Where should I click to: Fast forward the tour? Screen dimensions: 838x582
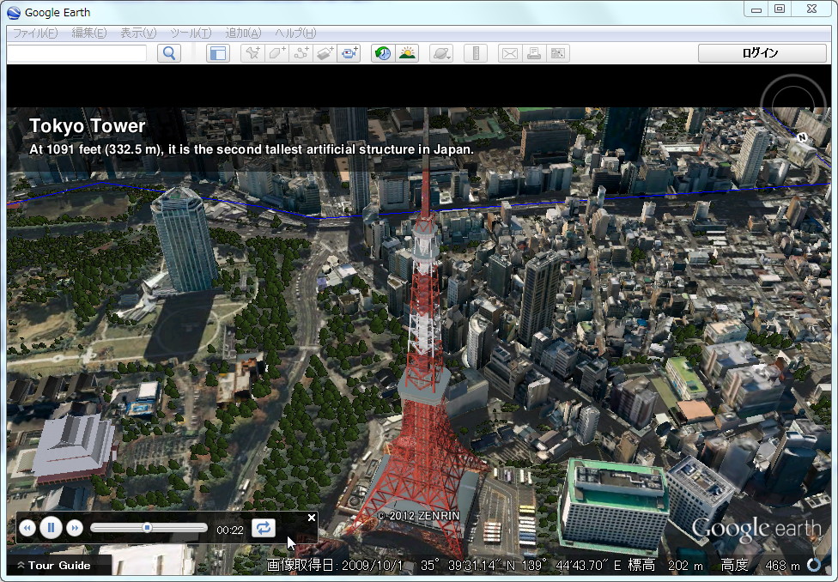pyautogui.click(x=75, y=528)
